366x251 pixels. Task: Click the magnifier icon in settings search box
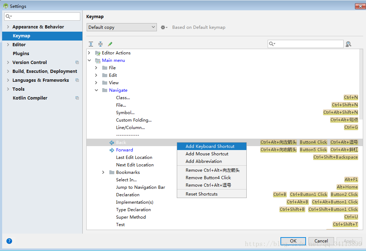(x=9, y=16)
